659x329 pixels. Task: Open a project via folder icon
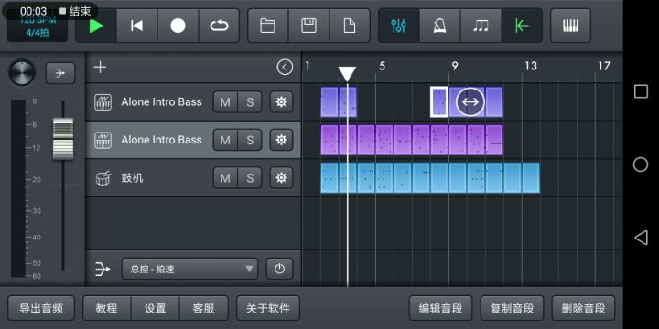coord(267,26)
